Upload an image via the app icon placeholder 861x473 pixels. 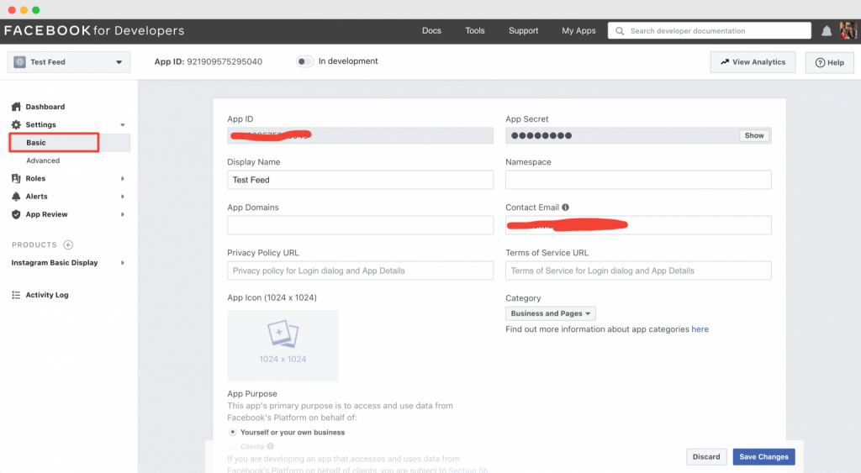click(x=283, y=345)
